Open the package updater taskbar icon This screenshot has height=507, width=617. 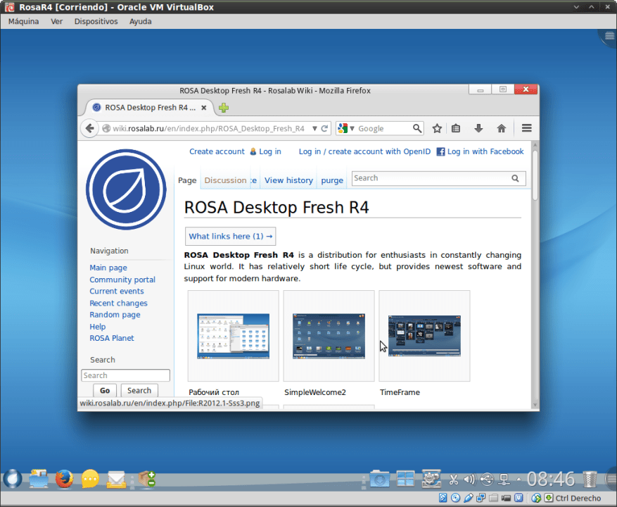pyautogui.click(x=146, y=479)
